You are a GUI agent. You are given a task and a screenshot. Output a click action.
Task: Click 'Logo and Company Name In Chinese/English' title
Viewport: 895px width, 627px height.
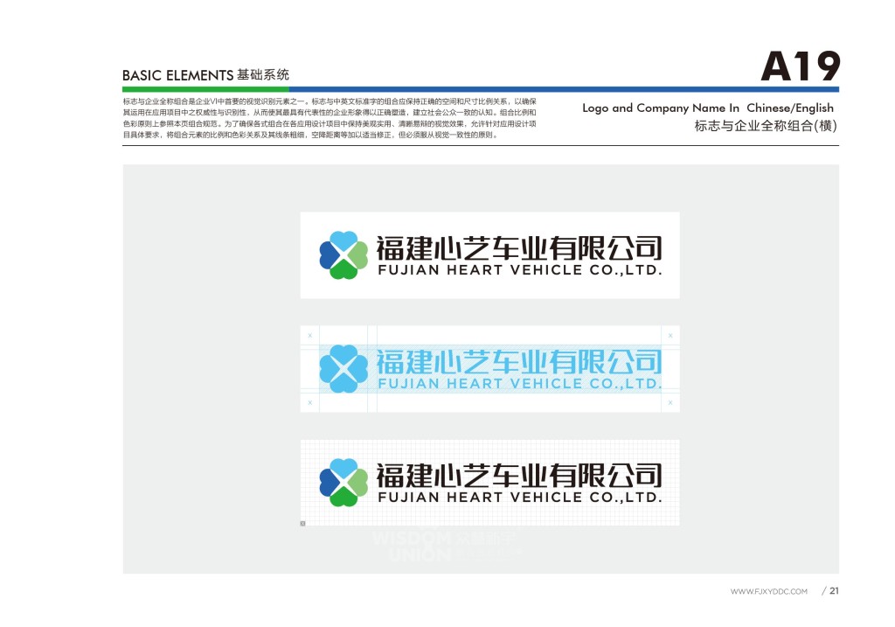point(708,108)
